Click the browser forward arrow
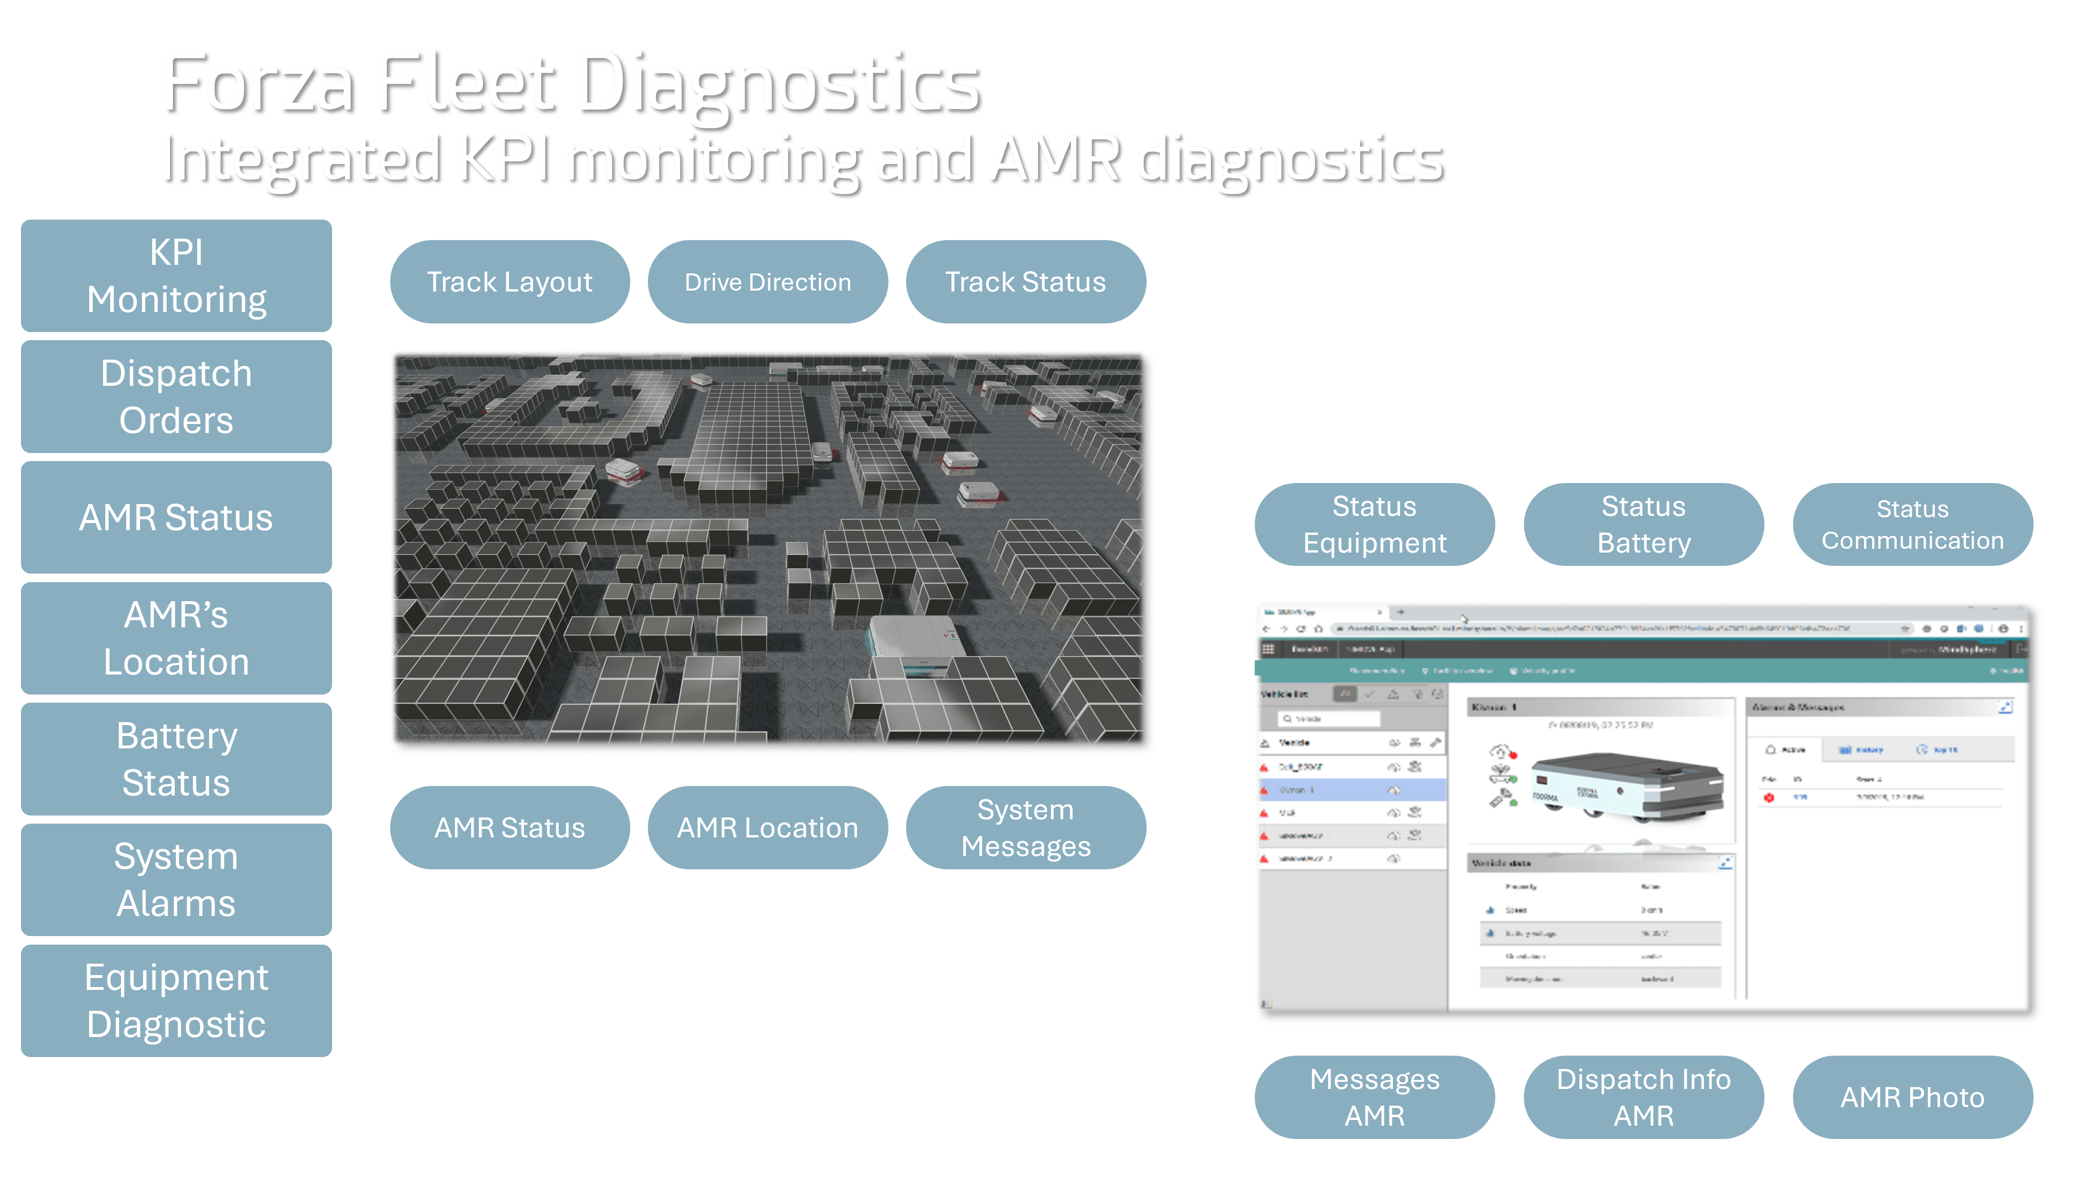The image size is (2096, 1179). click(1283, 629)
